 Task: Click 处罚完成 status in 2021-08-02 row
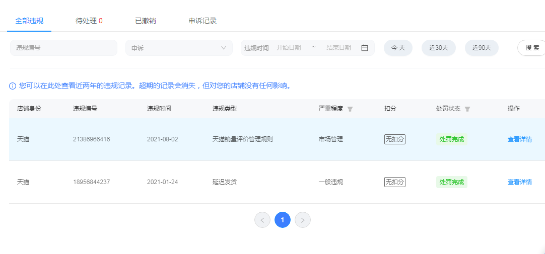(451, 139)
